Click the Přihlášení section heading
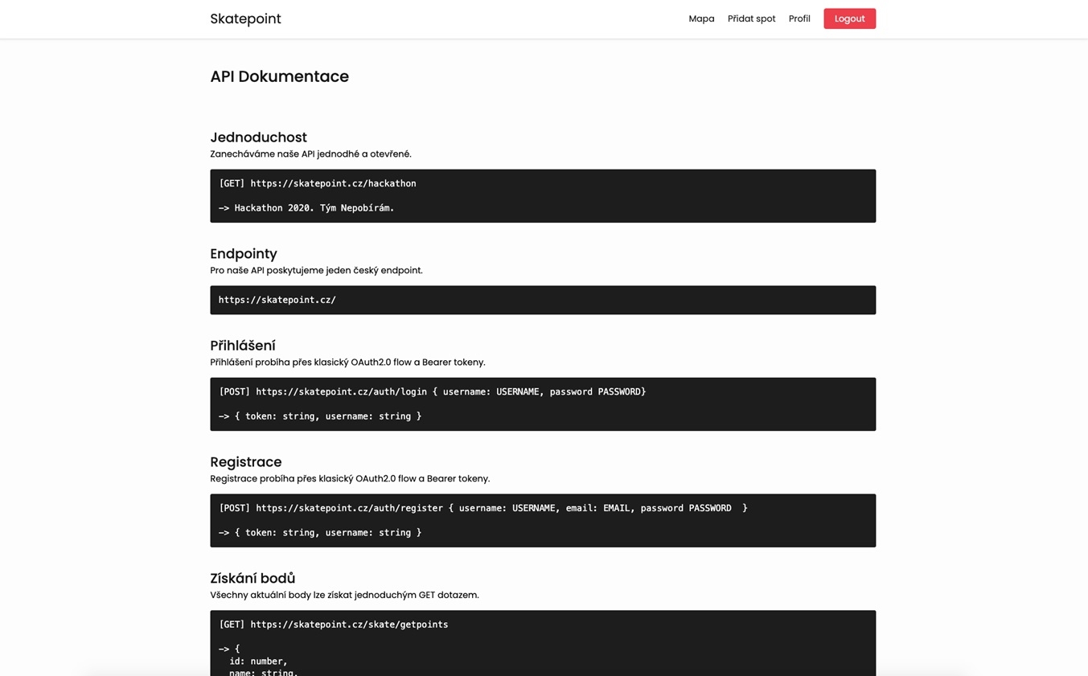The width and height of the screenshot is (1088, 676). point(243,346)
